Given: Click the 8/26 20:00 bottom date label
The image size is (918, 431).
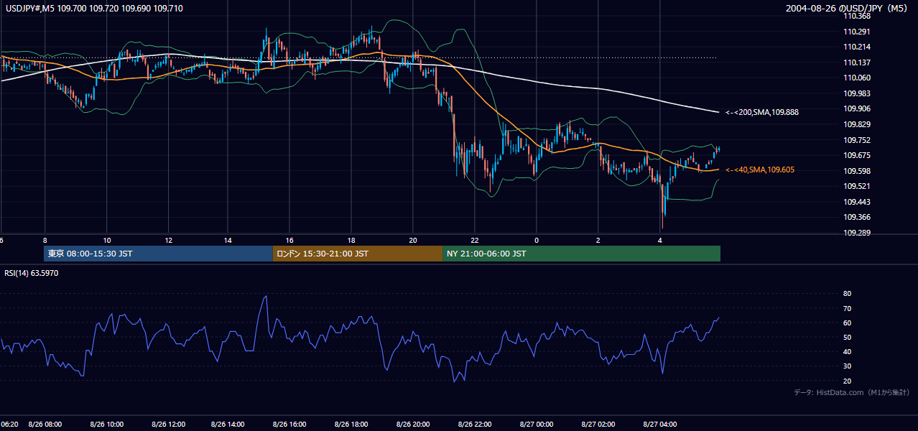Looking at the screenshot, I should click(x=412, y=425).
